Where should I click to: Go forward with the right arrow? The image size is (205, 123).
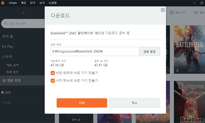[x=28, y=13]
